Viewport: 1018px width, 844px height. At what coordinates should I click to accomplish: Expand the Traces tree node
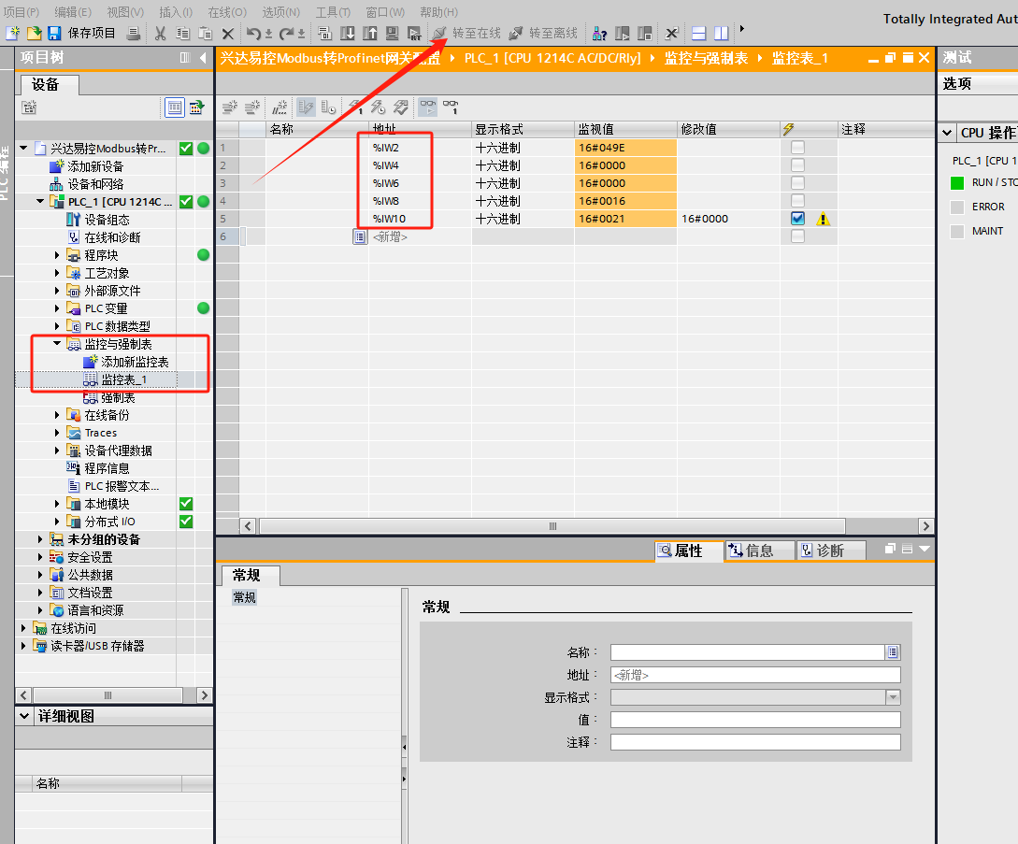click(57, 433)
